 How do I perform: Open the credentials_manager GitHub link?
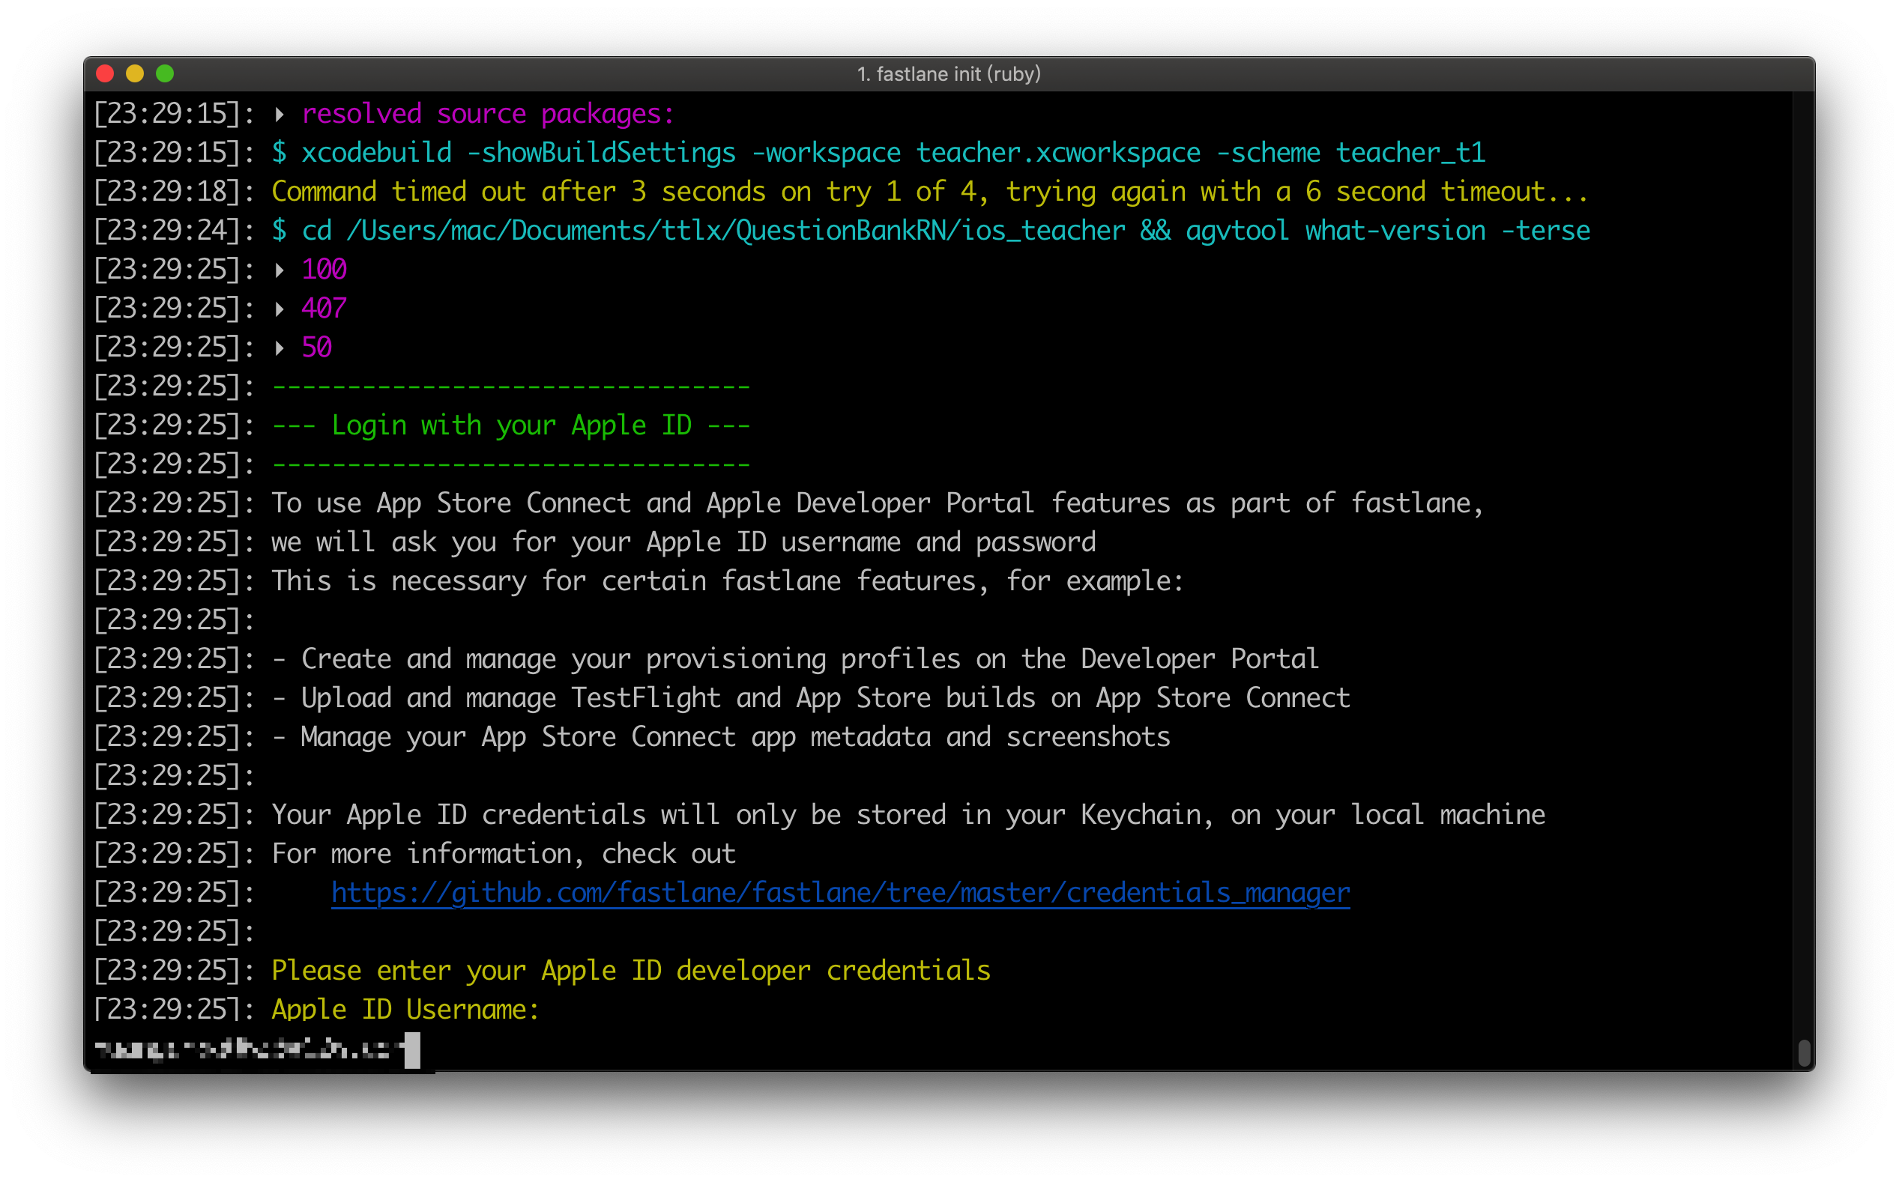(x=840, y=893)
